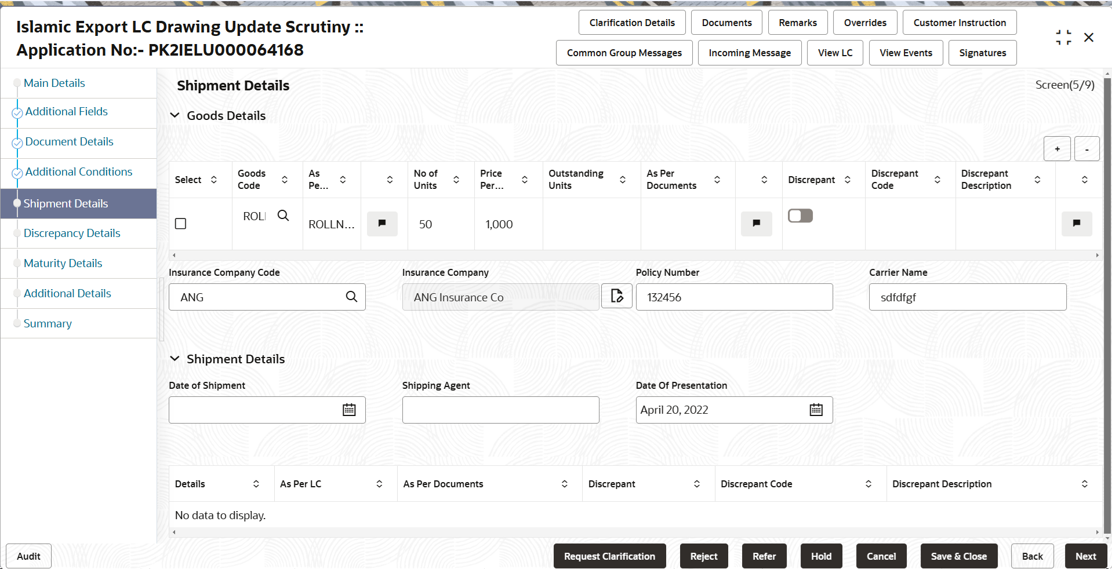Open the Audit button

(x=28, y=556)
